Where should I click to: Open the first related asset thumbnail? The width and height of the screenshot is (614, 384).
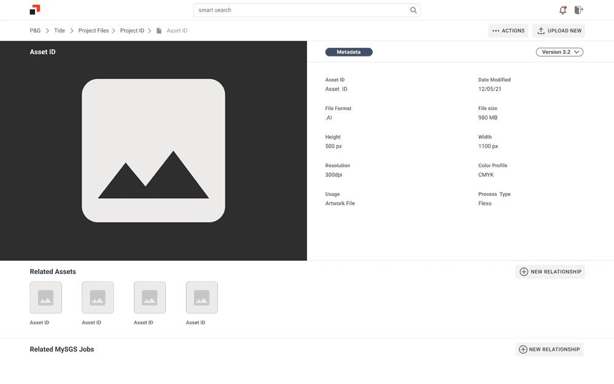45,297
